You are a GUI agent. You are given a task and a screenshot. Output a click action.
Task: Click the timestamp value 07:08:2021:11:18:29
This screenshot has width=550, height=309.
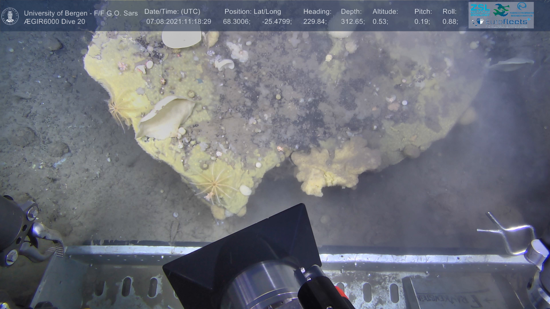click(x=178, y=22)
